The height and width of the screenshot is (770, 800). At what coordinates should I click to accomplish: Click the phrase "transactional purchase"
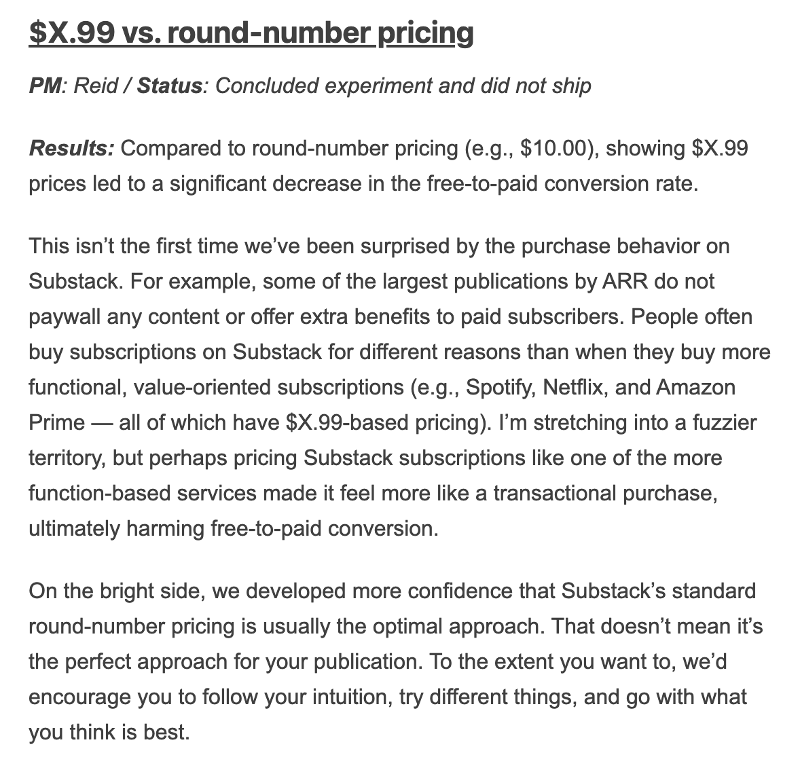click(604, 493)
